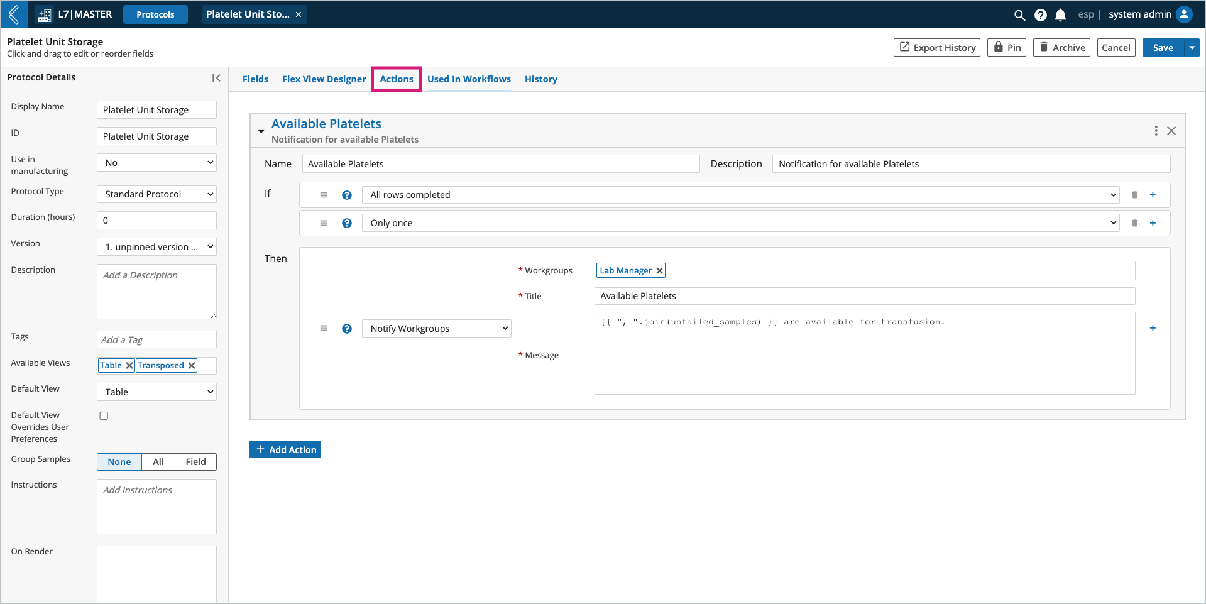Click the Save button
The width and height of the screenshot is (1206, 604).
click(1163, 48)
